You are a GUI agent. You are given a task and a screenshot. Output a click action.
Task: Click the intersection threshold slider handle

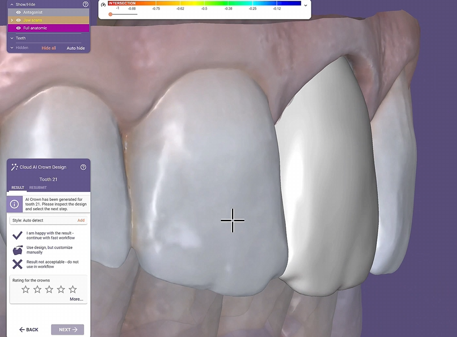coord(111,14)
